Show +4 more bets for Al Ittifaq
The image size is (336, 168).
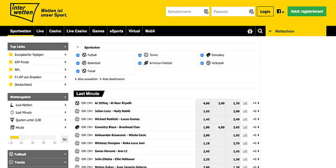point(256,103)
